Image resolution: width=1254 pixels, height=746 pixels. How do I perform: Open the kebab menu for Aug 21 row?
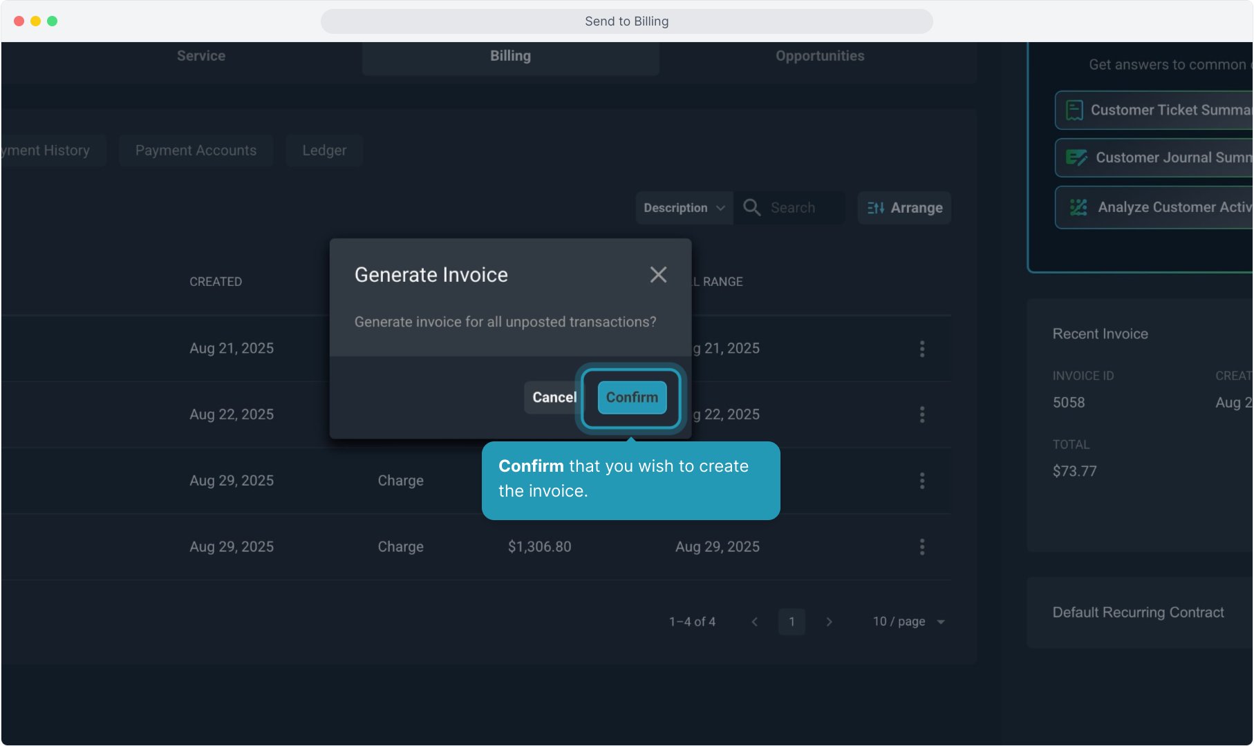(x=921, y=349)
